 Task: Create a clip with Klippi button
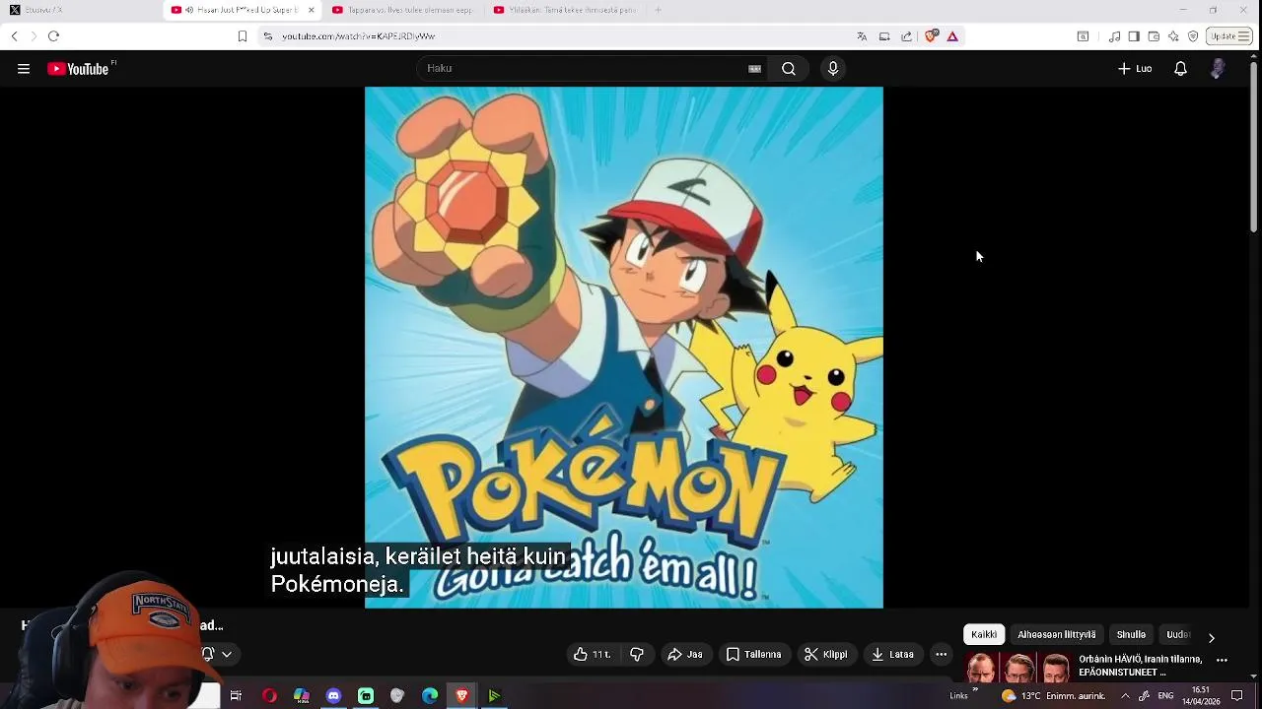tap(826, 655)
